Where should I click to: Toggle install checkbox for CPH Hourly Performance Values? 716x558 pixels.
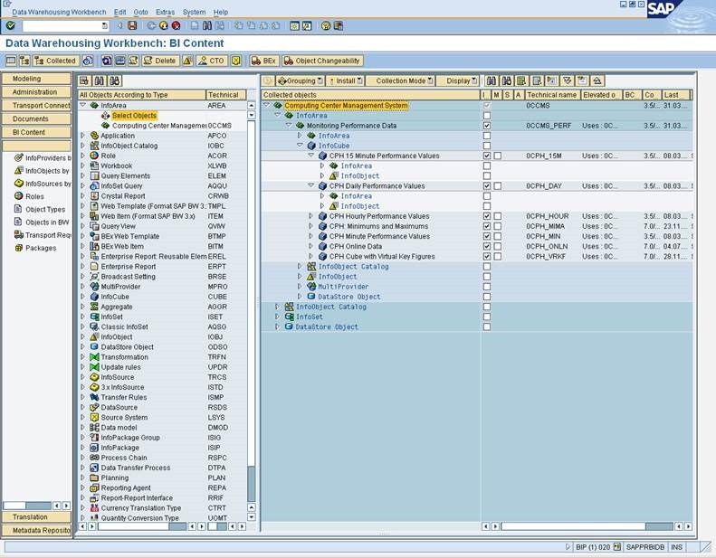(487, 216)
